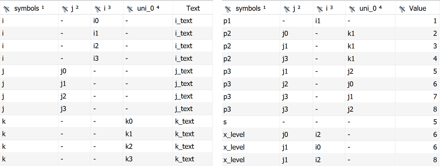Select the i0 cell in left table
440x166 pixels.
point(96,21)
